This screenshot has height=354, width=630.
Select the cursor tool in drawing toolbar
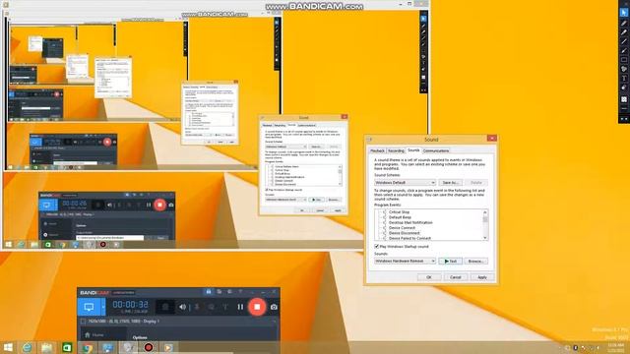tap(623, 13)
